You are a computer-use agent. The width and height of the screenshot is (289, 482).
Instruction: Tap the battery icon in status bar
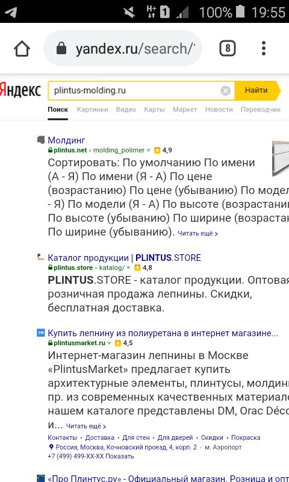click(240, 11)
